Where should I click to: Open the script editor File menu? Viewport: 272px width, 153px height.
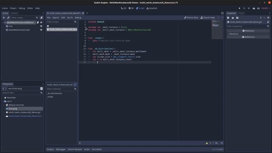tap(48, 17)
